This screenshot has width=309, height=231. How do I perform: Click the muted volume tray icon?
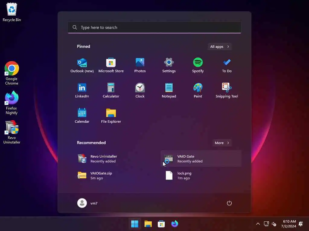click(x=274, y=224)
